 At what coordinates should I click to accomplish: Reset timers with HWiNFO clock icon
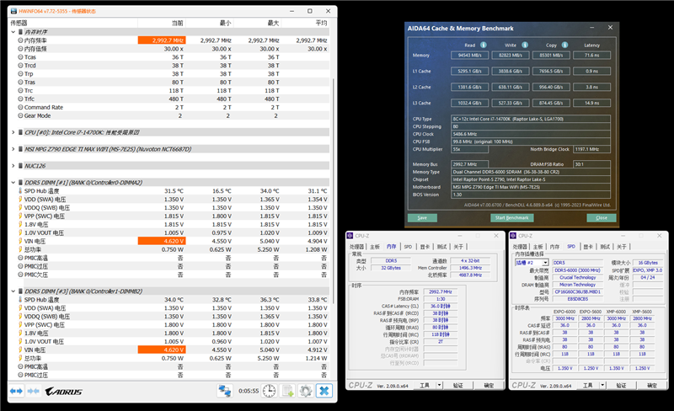tap(269, 391)
